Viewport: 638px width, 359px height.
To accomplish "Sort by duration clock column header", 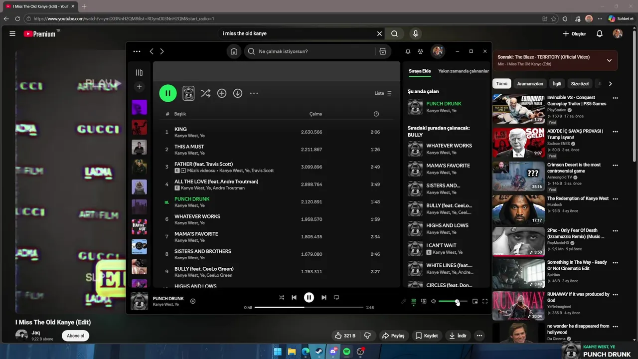I will pyautogui.click(x=376, y=114).
